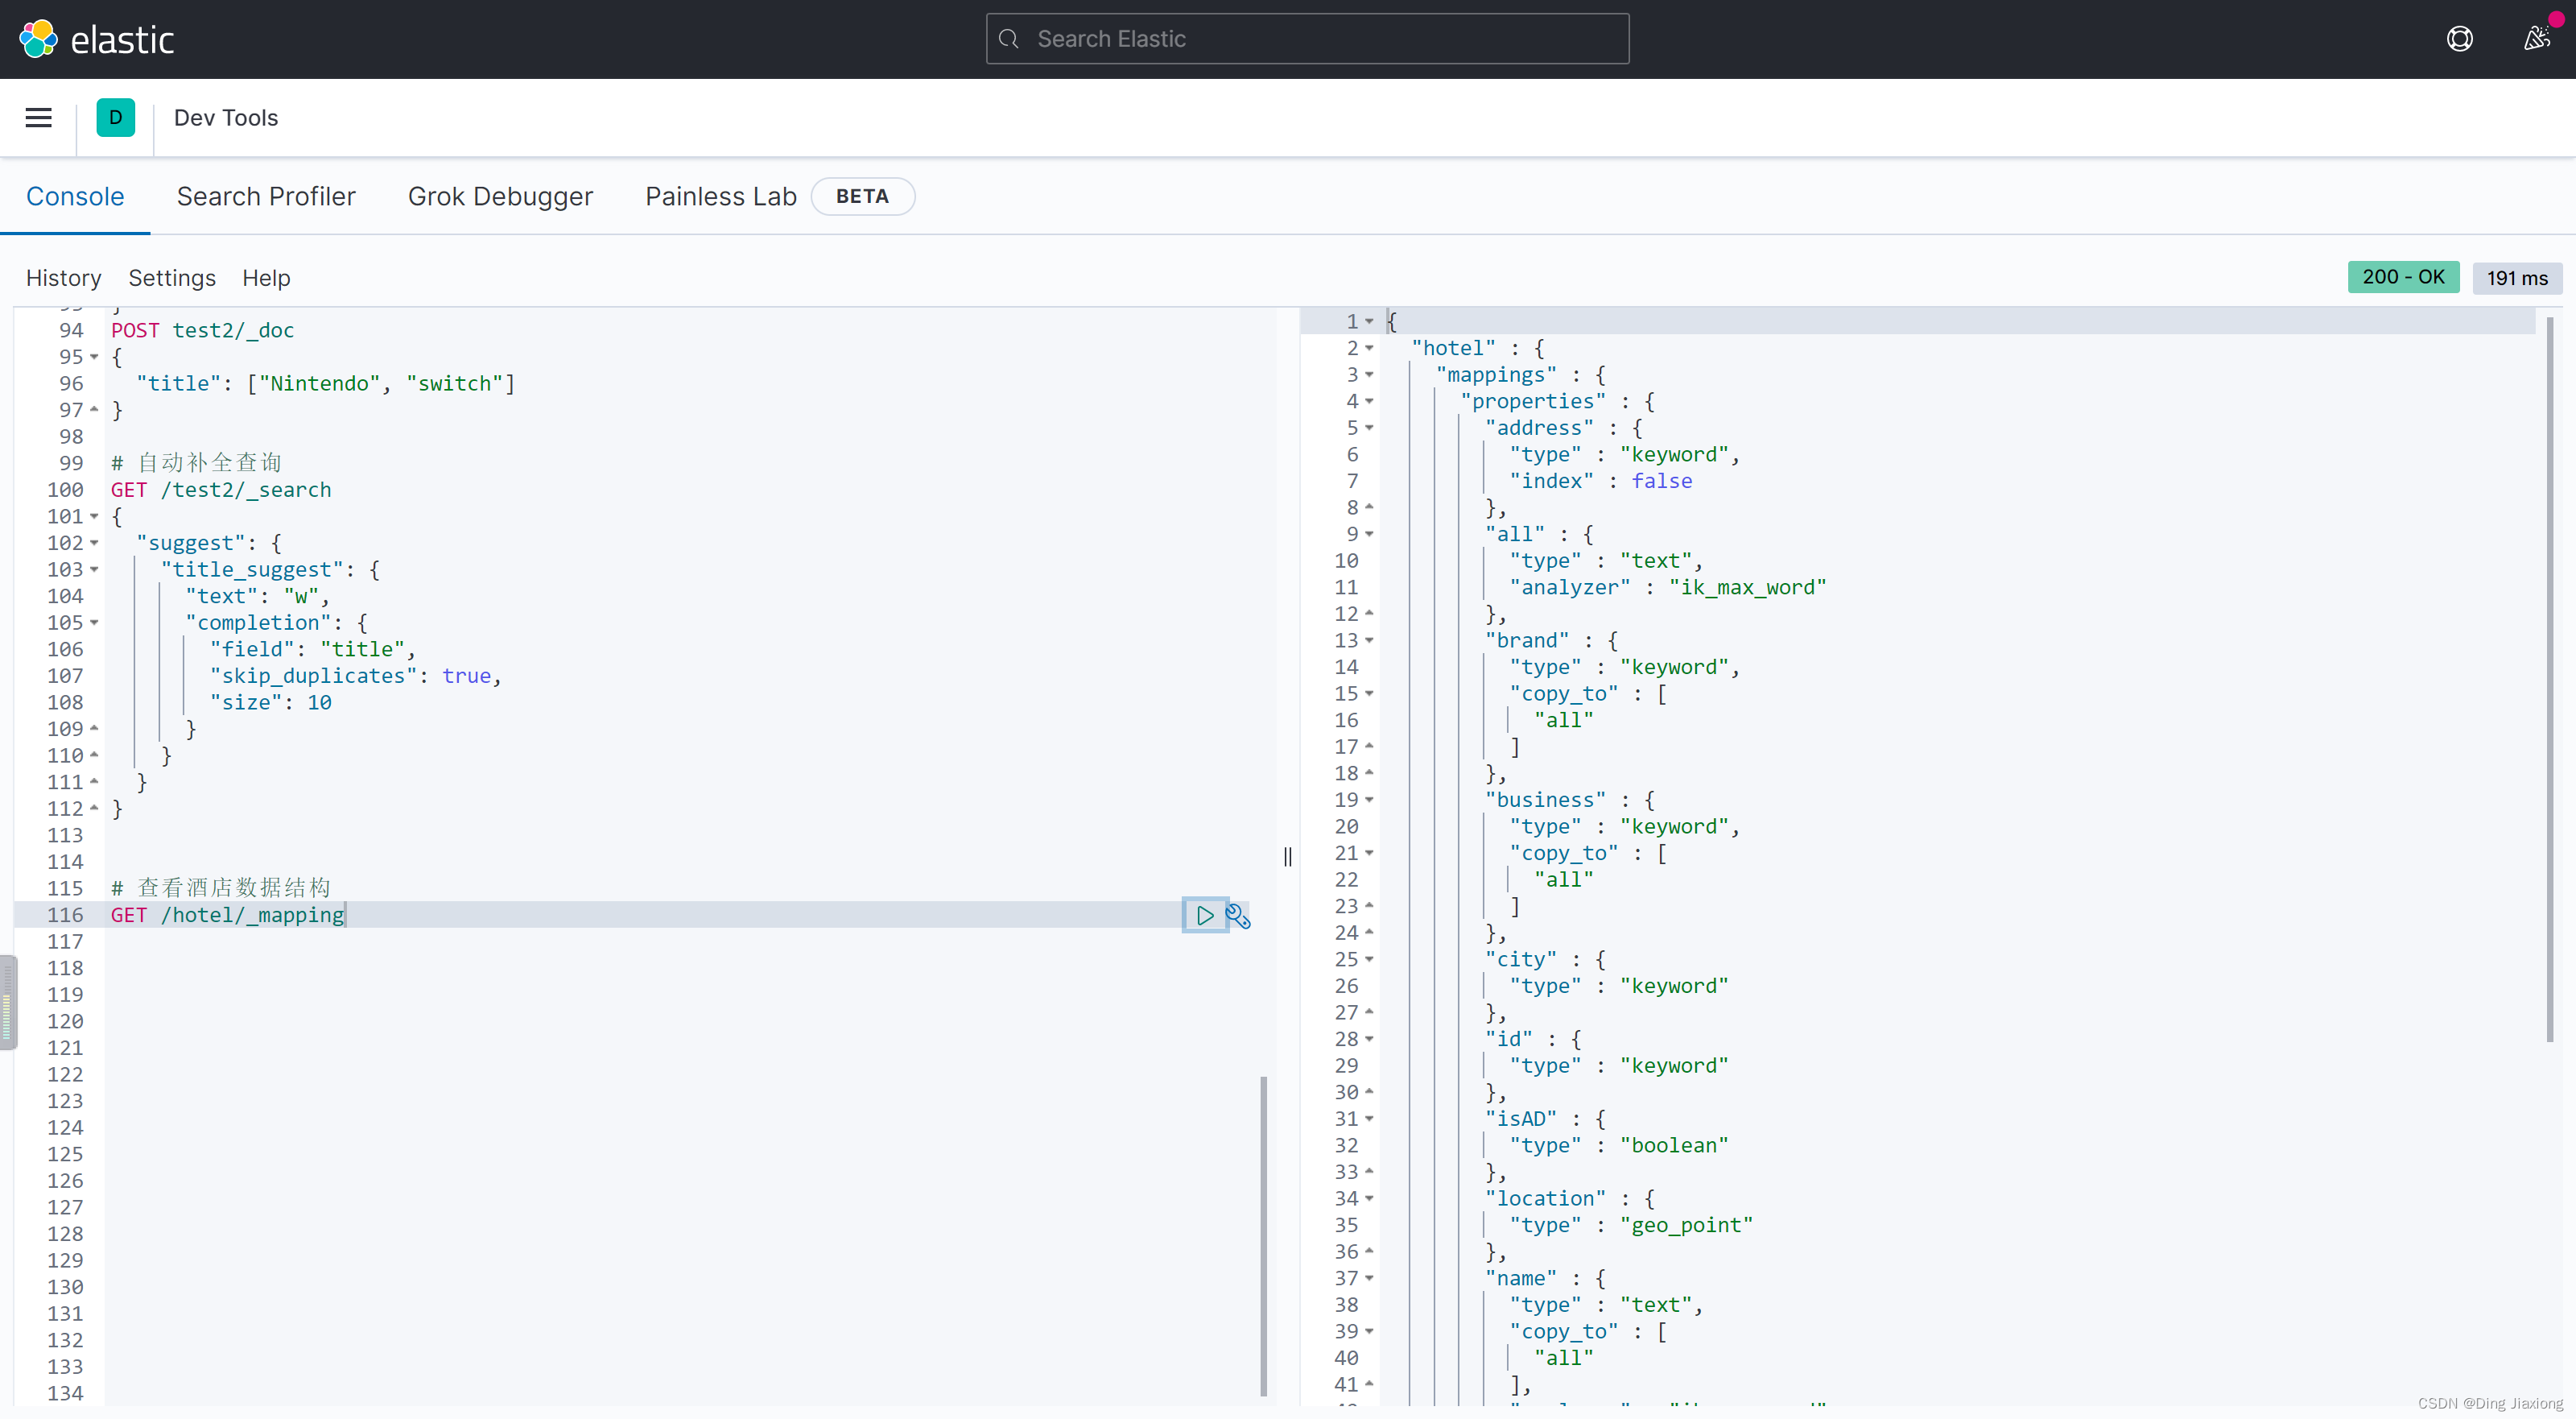Image resolution: width=2576 pixels, height=1419 pixels.
Task: Collapse copy_to array at output line 21
Action: pyautogui.click(x=1369, y=853)
